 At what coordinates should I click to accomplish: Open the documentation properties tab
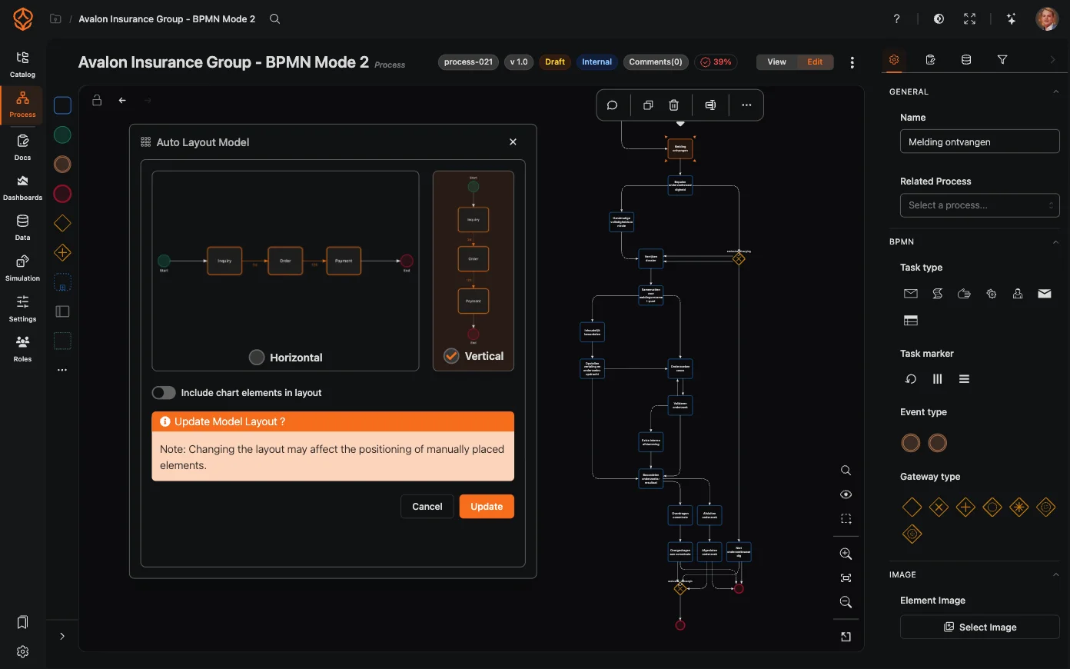click(x=930, y=59)
